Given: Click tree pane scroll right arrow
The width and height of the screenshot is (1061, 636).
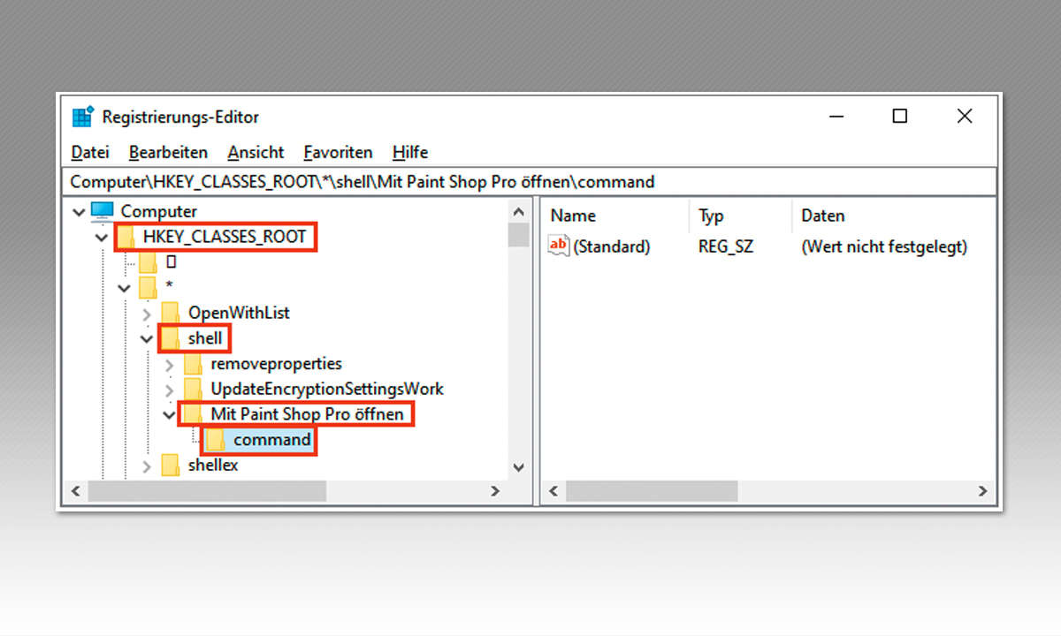Looking at the screenshot, I should point(496,490).
